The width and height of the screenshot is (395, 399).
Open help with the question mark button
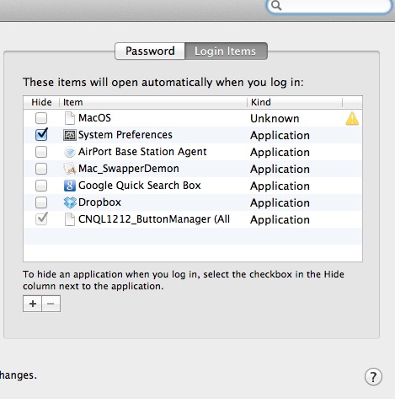point(373,377)
